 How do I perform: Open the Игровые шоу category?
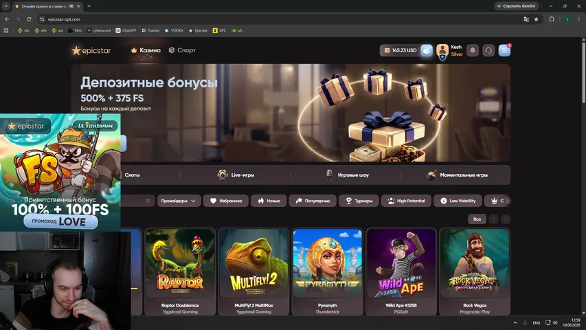pyautogui.click(x=347, y=175)
